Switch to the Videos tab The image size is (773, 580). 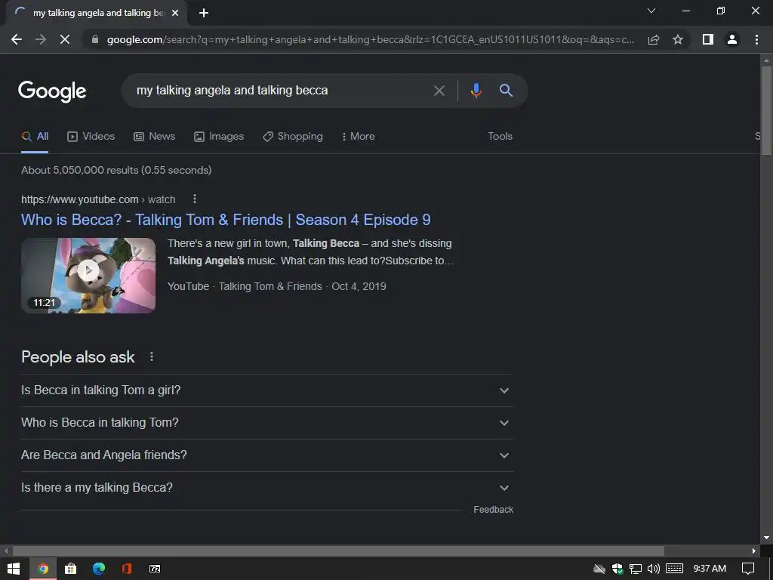pyautogui.click(x=91, y=137)
